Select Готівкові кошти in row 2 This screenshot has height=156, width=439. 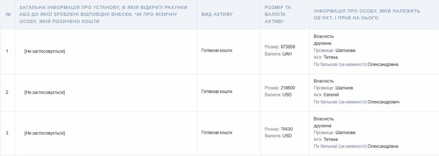[x=216, y=91]
